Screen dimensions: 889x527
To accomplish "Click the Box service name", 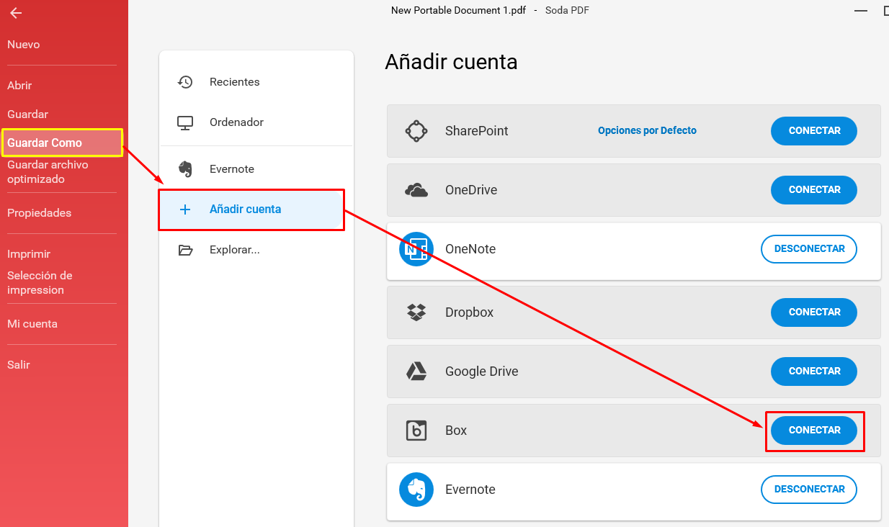I will pyautogui.click(x=456, y=431).
